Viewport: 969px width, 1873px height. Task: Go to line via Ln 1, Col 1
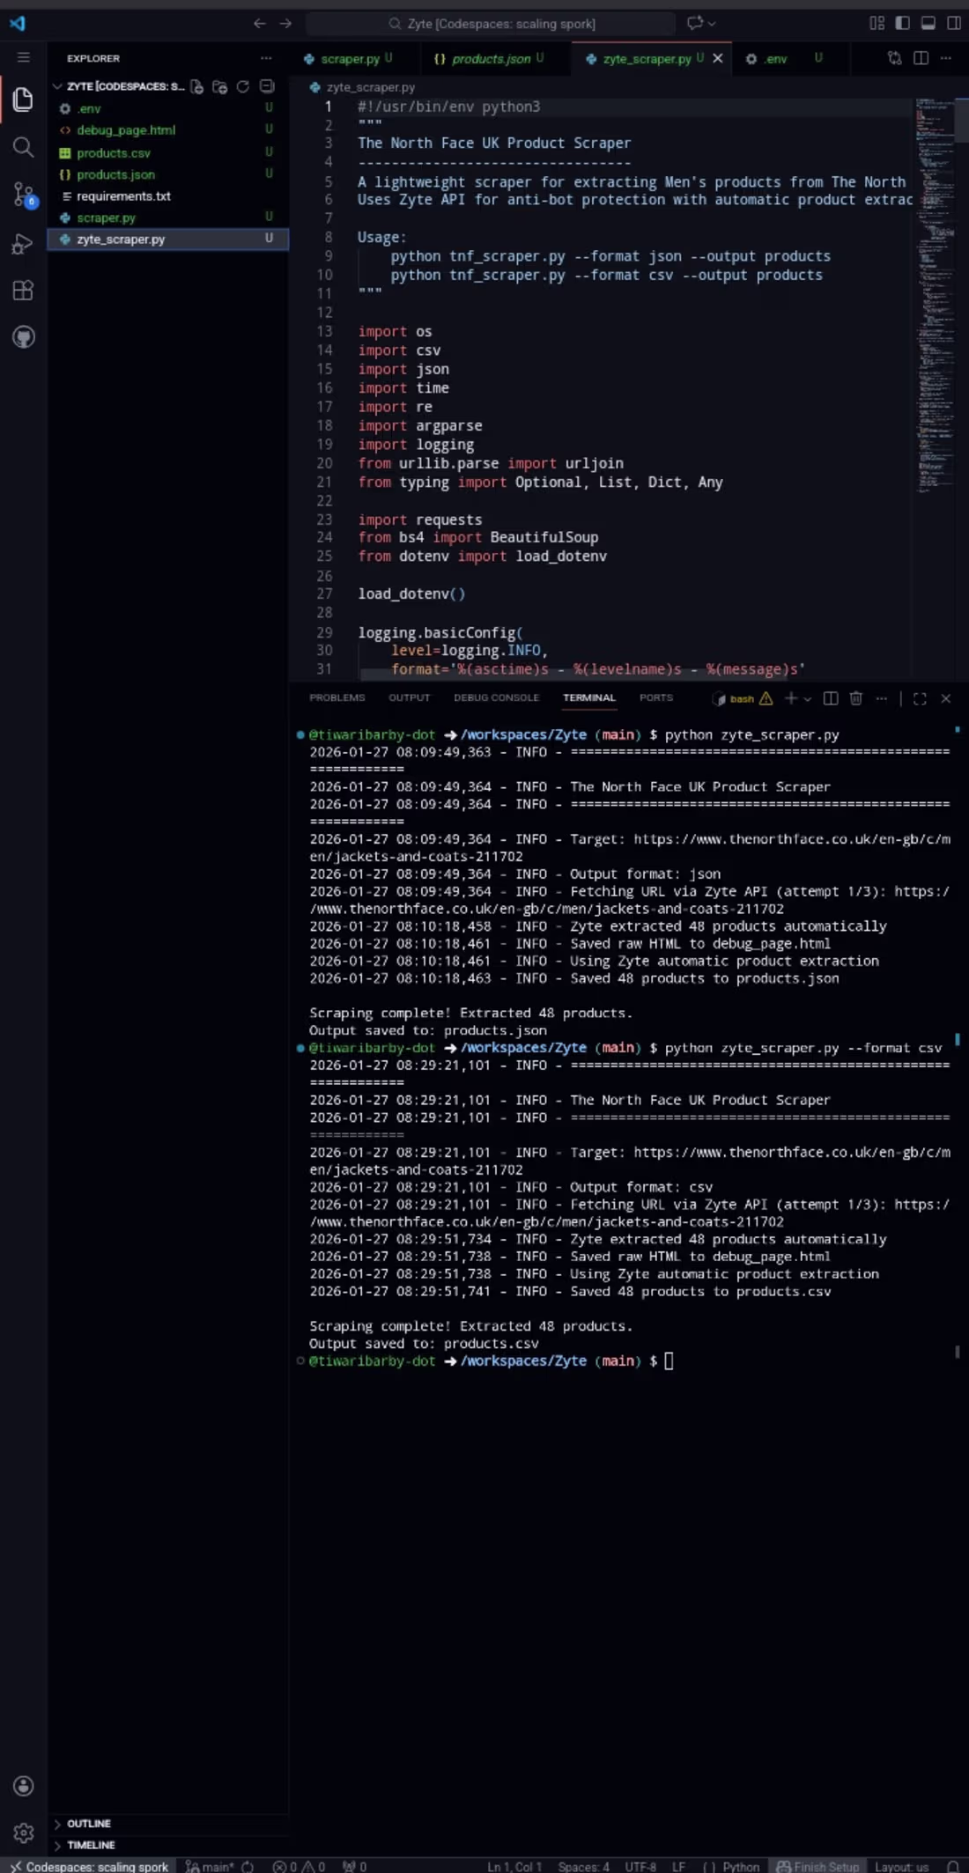pyautogui.click(x=514, y=1866)
